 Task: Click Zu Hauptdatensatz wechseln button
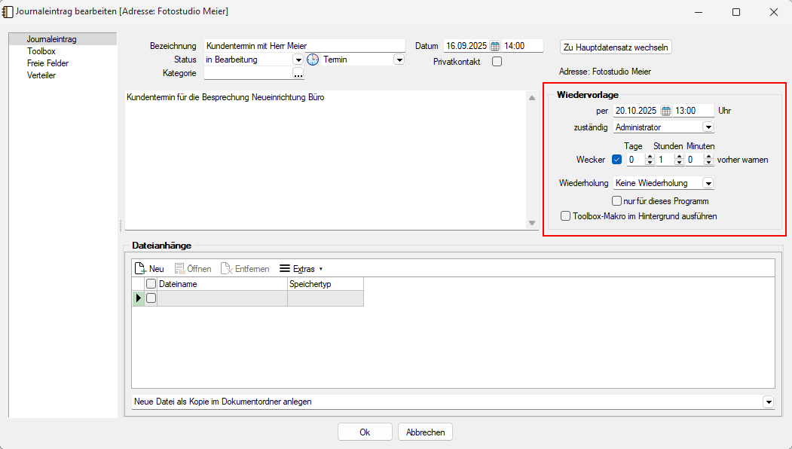[x=616, y=47]
